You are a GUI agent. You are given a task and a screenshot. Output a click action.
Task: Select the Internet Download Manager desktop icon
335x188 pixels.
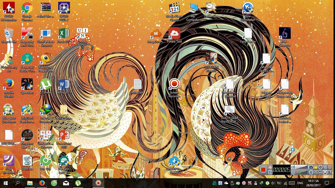coord(46,114)
